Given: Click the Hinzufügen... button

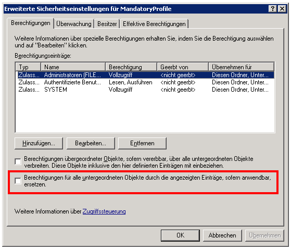Looking at the screenshot, I should click(x=39, y=143).
